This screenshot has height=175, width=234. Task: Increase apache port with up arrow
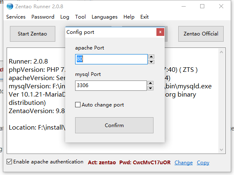(x=151, y=57)
